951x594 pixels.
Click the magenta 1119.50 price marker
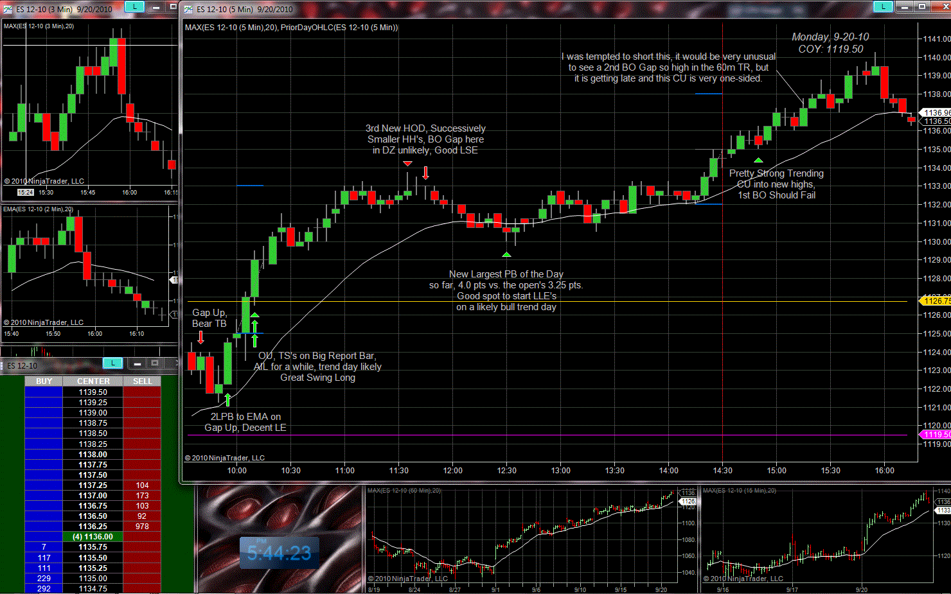click(935, 435)
